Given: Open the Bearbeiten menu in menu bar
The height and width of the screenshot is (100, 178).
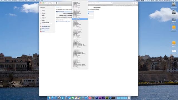Looking at the screenshot, I should 15,1.
